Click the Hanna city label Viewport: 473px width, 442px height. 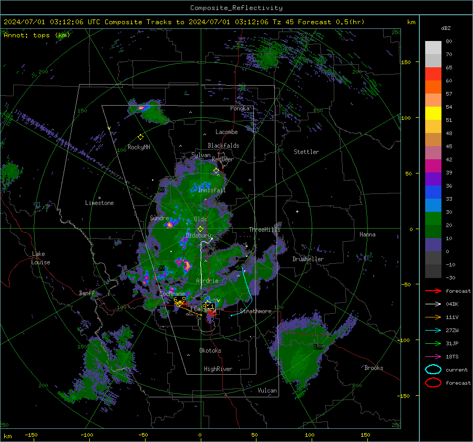[367, 234]
